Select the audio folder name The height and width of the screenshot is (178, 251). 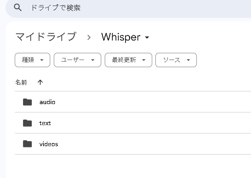point(47,102)
